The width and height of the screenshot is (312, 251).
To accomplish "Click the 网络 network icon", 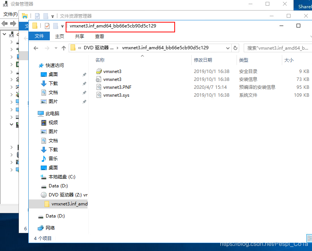I will click(41, 228).
